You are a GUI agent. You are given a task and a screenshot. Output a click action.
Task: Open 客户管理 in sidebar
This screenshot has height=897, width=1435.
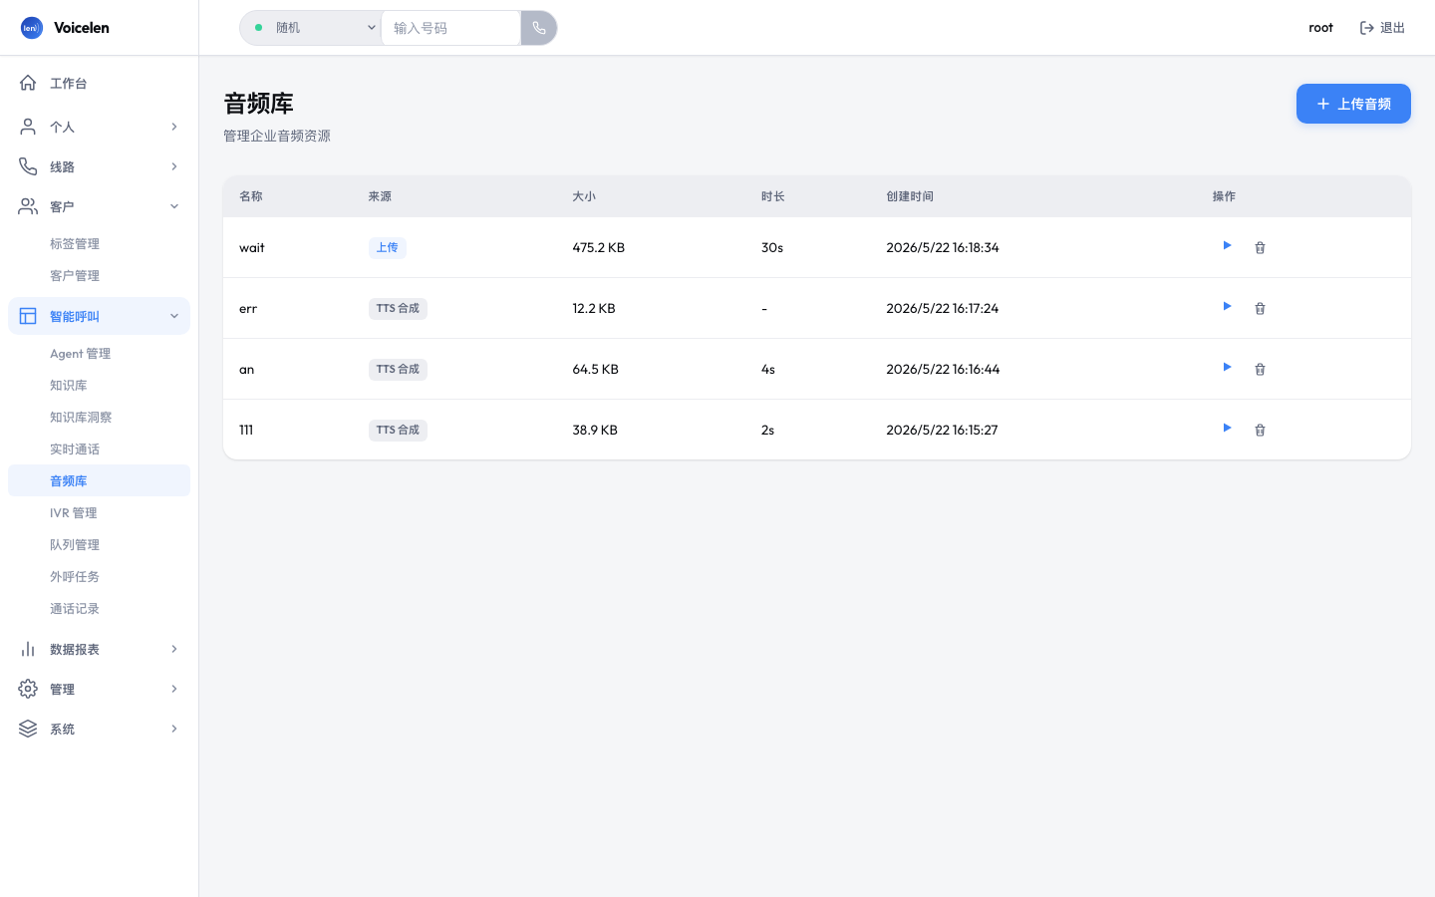pos(99,275)
